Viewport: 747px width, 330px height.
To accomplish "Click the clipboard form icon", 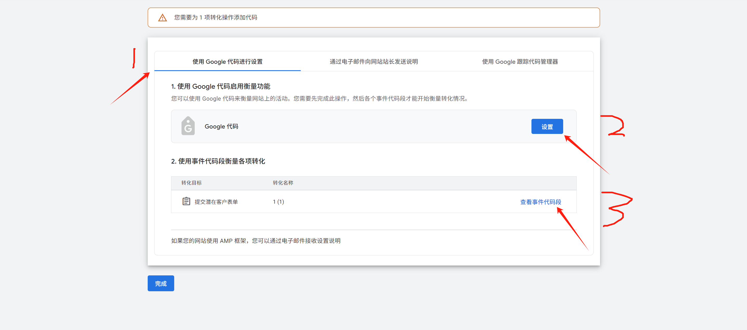I will pyautogui.click(x=186, y=201).
